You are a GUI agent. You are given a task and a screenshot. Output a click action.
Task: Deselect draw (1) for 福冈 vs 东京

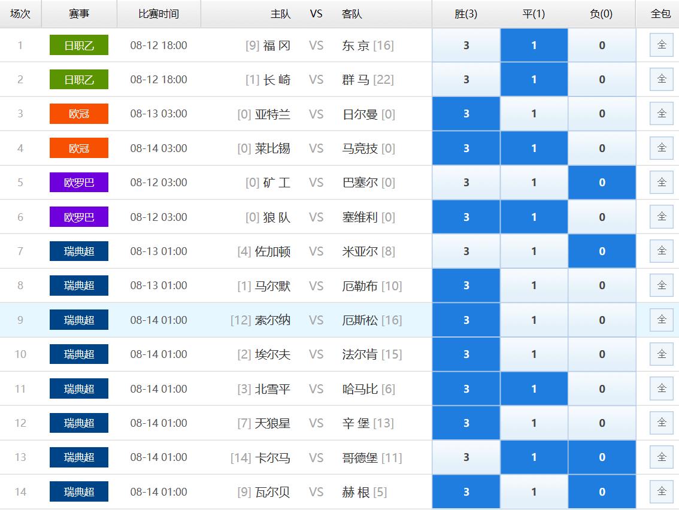tap(534, 45)
